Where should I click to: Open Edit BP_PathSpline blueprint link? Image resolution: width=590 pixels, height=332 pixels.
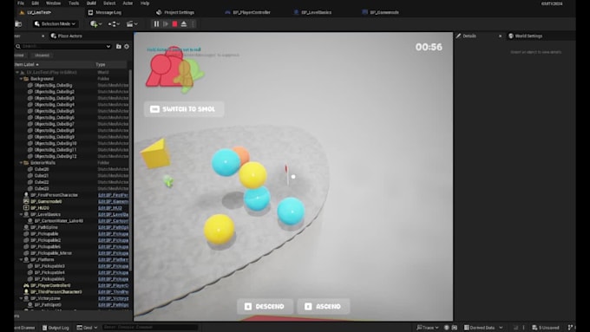113,227
